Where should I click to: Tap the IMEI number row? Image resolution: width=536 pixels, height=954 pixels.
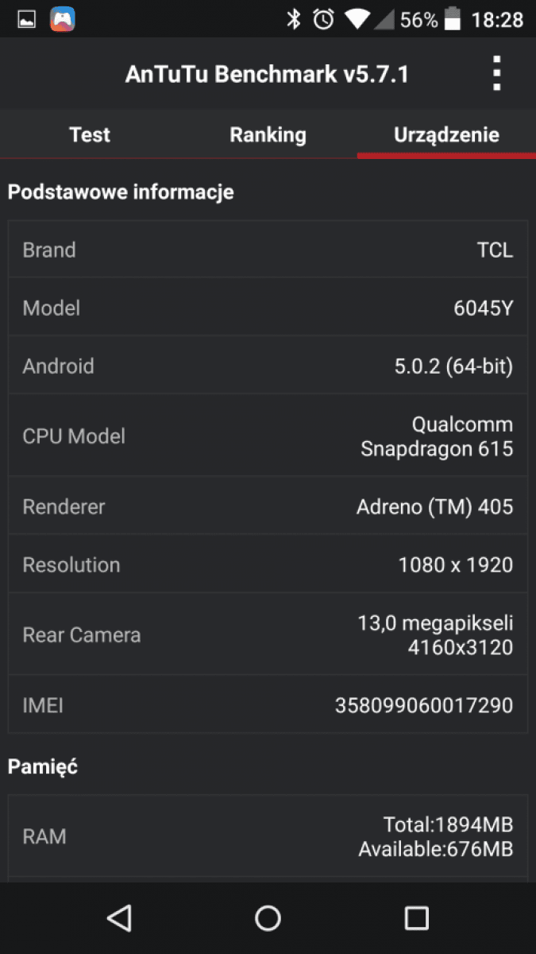[268, 704]
